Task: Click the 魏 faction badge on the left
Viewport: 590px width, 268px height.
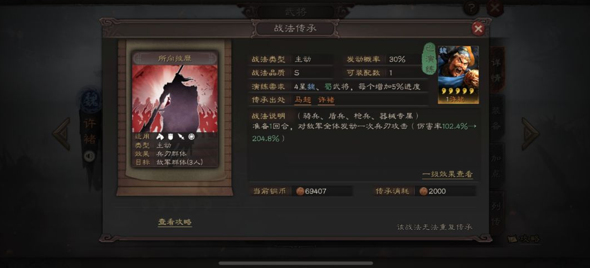Action: point(90,101)
